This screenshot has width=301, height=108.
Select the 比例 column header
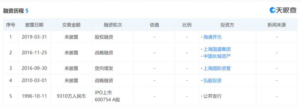click(187, 25)
